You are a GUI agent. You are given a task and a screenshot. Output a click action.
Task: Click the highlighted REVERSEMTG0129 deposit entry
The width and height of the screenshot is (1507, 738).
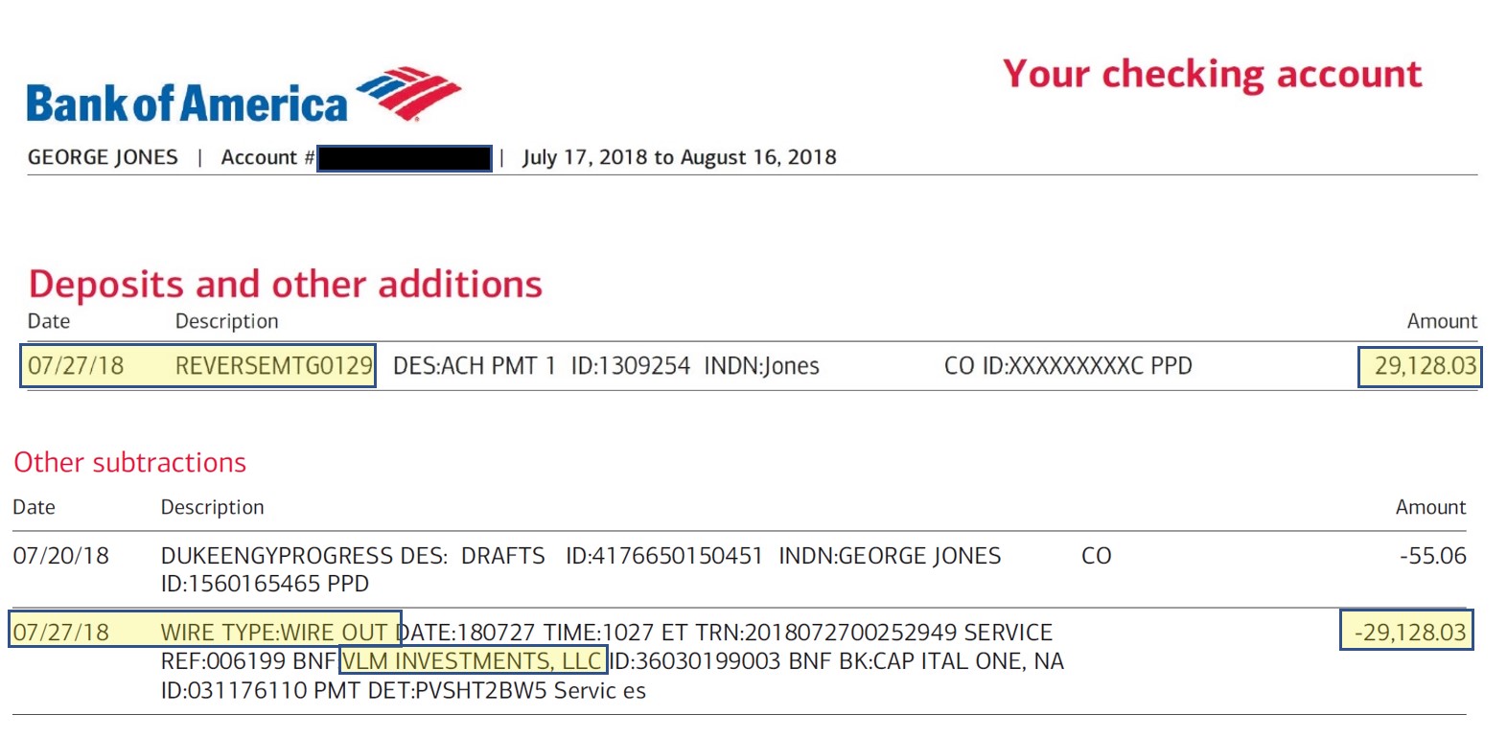coord(197,365)
